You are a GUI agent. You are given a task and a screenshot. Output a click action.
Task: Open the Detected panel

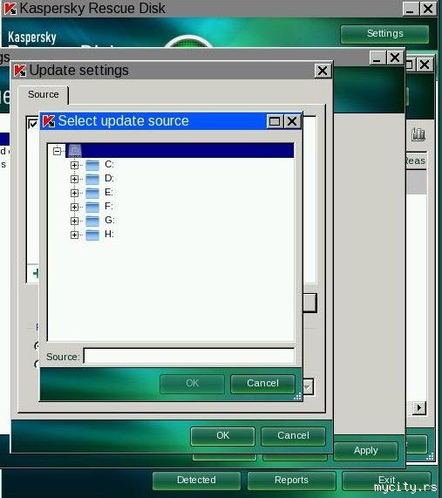[196, 481]
